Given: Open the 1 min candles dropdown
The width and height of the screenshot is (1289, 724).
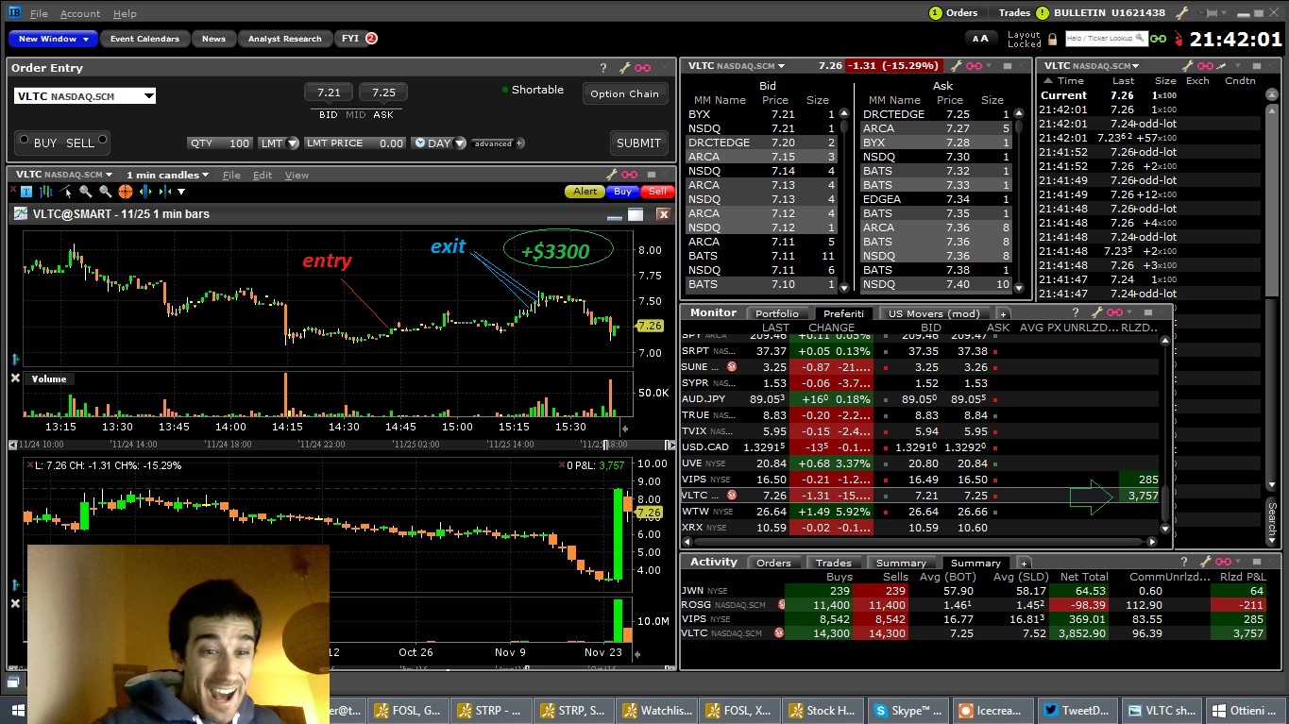Looking at the screenshot, I should coord(168,175).
